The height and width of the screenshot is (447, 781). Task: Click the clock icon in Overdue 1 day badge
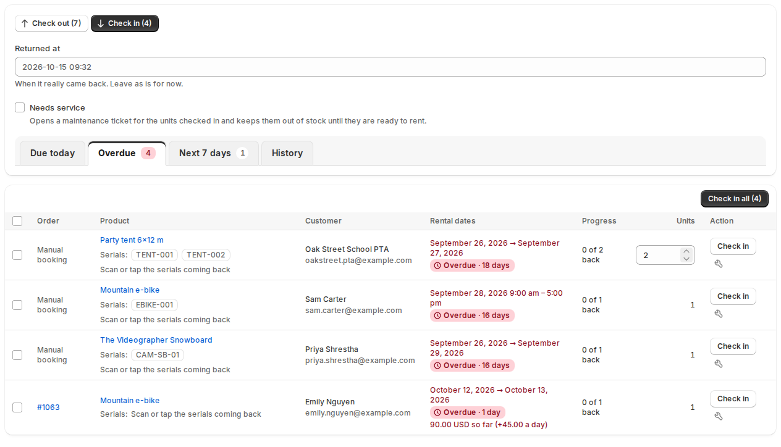pyautogui.click(x=438, y=412)
